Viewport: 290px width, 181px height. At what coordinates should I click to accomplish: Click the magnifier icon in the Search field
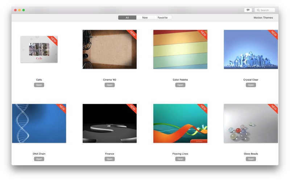[258, 10]
